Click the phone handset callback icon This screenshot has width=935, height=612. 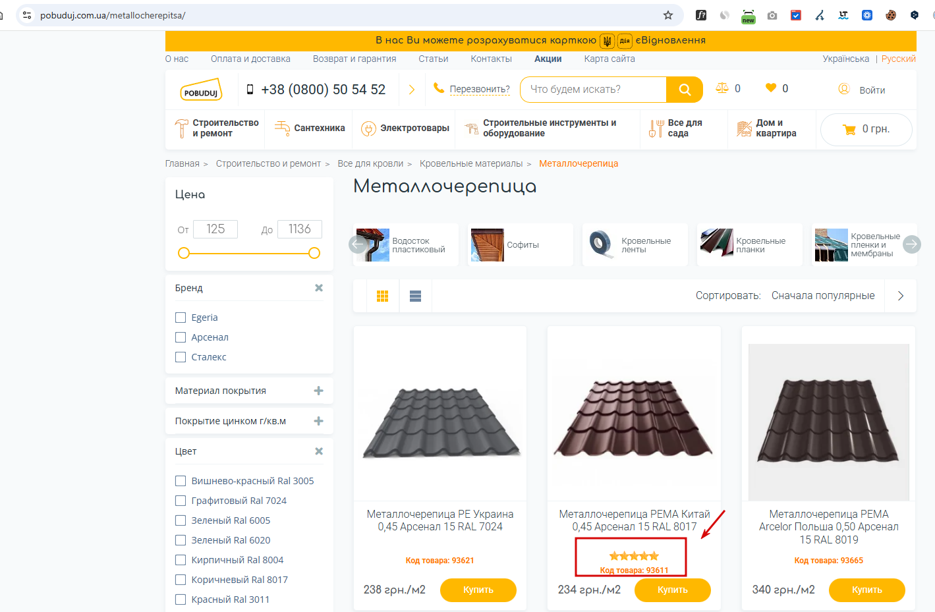(439, 88)
